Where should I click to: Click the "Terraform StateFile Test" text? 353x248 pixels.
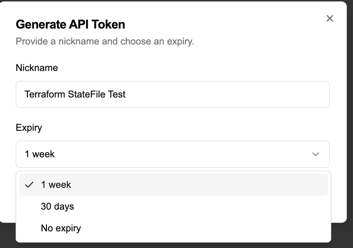point(75,94)
